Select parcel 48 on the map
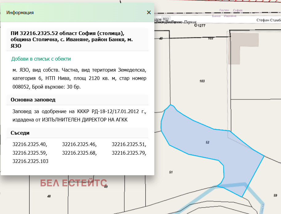The width and height of the screenshot is (281, 214). (49, 196)
